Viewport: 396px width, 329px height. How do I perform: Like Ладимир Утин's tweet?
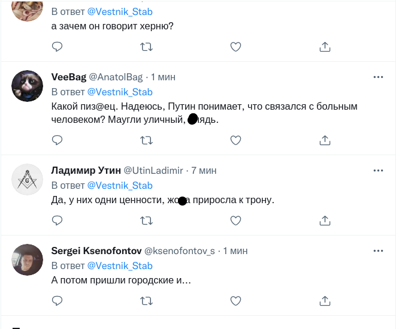tap(235, 221)
